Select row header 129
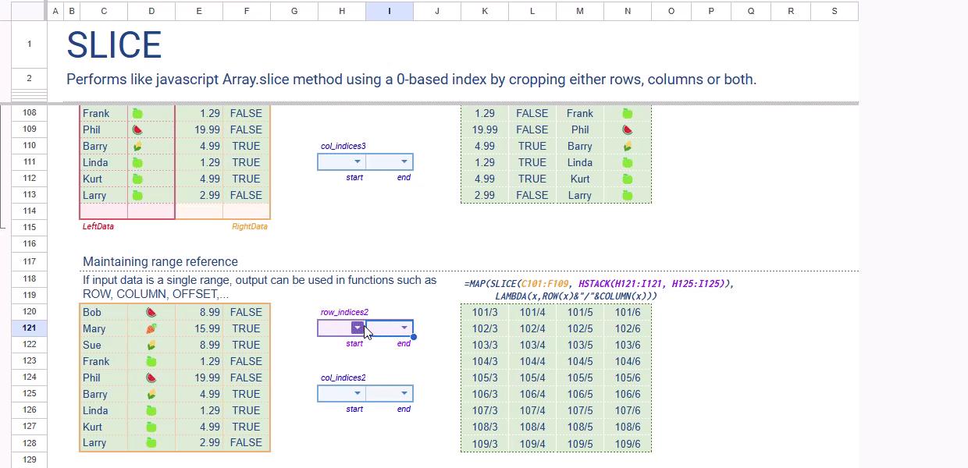Image resolution: width=968 pixels, height=468 pixels. pos(30,460)
